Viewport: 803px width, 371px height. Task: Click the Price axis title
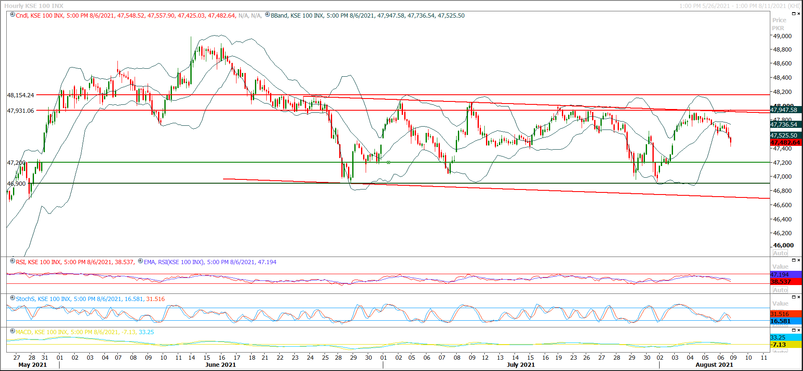tap(780, 20)
